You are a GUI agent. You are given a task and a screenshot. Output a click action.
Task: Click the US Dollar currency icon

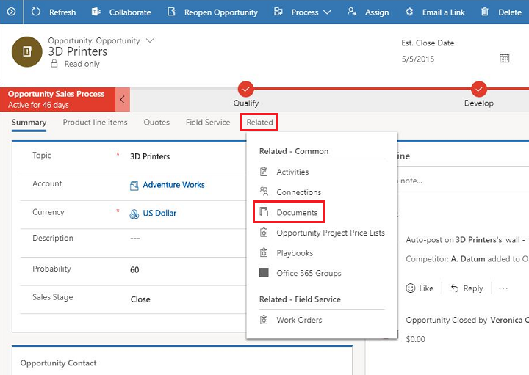pos(134,214)
